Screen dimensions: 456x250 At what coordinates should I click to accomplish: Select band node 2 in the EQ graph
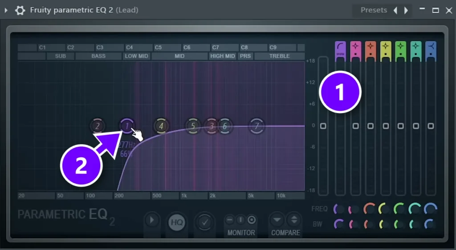pos(98,126)
